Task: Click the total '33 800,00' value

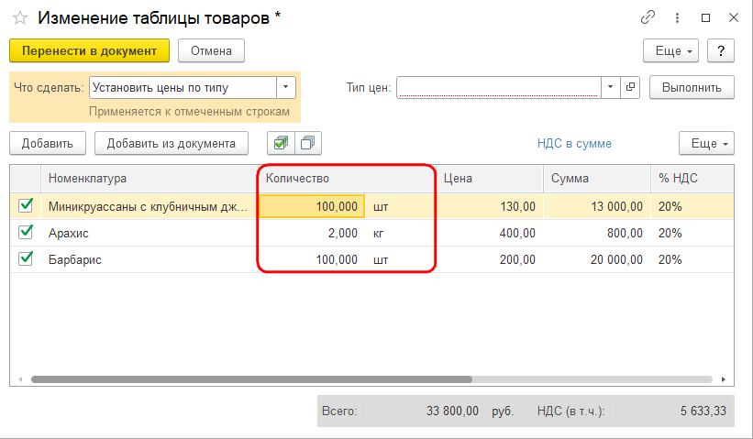Action: [422, 411]
